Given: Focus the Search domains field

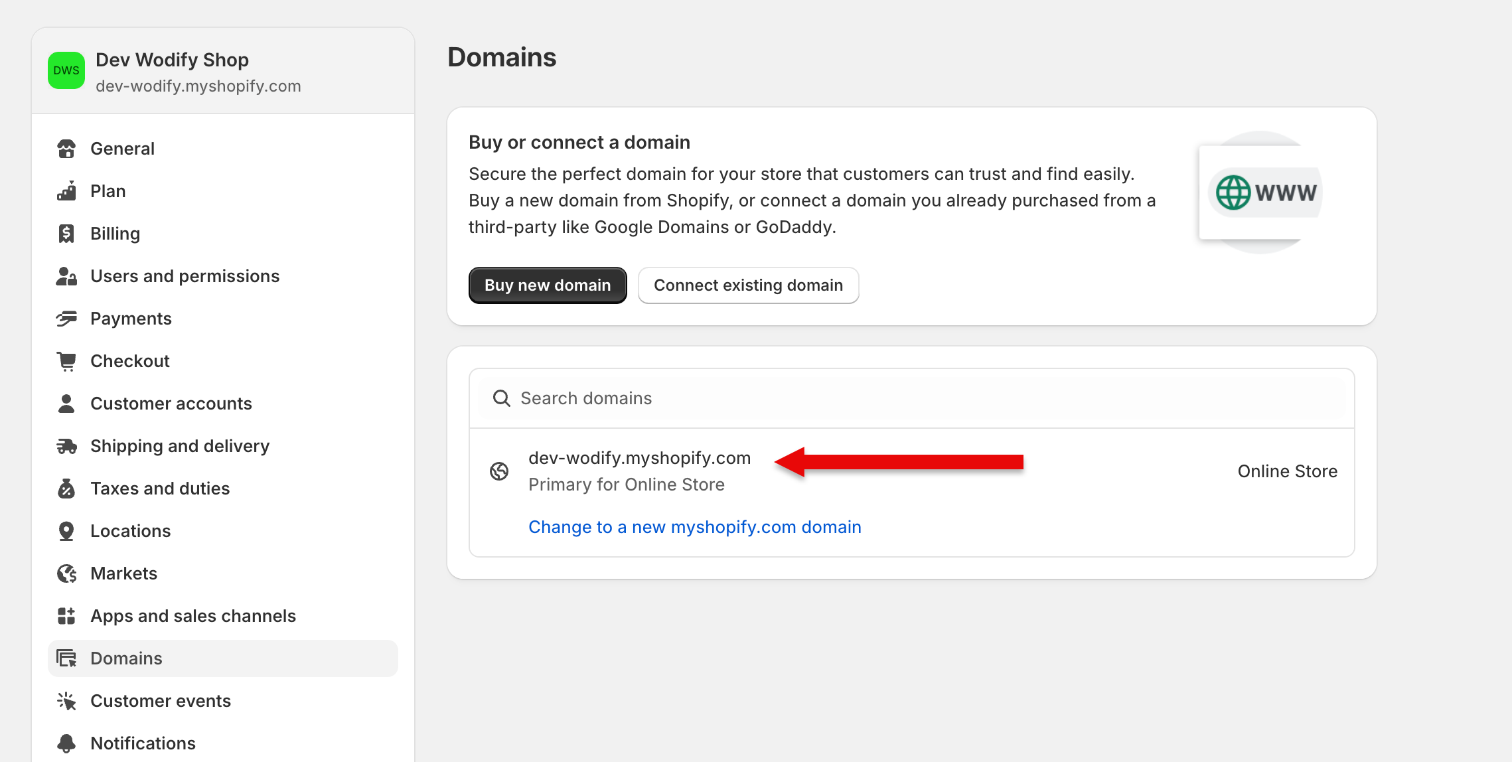Looking at the screenshot, I should 912,398.
